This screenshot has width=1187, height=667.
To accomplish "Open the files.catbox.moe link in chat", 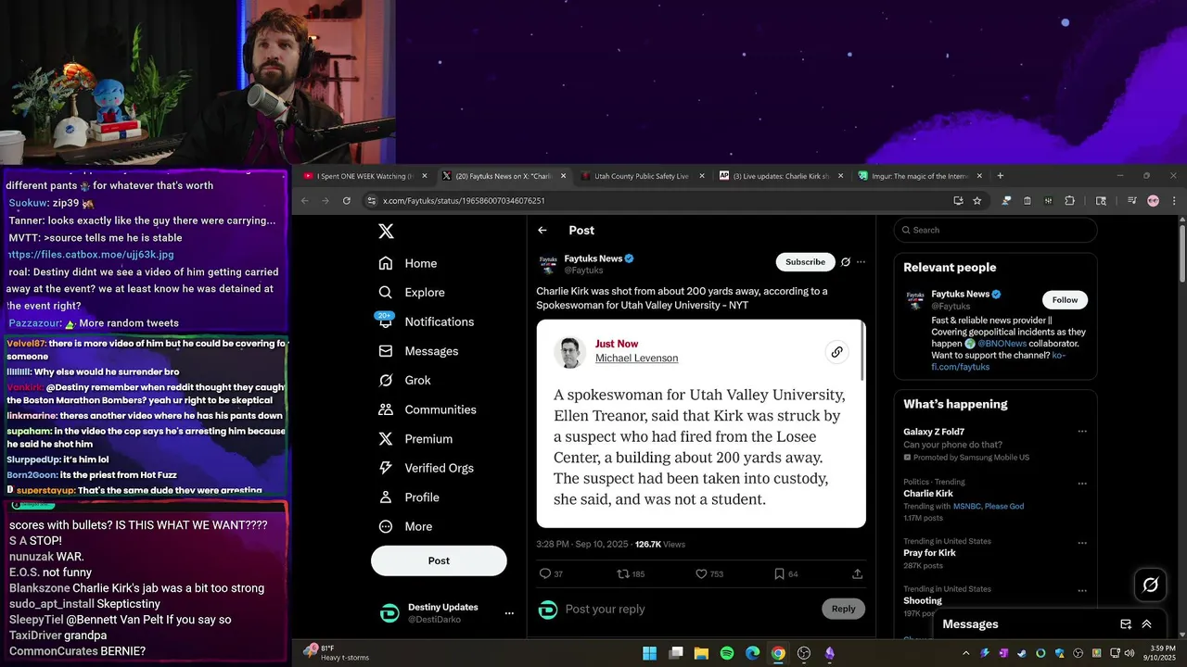I will coord(91,255).
